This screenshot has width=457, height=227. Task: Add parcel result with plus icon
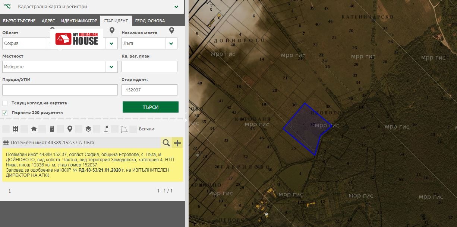pyautogui.click(x=177, y=143)
